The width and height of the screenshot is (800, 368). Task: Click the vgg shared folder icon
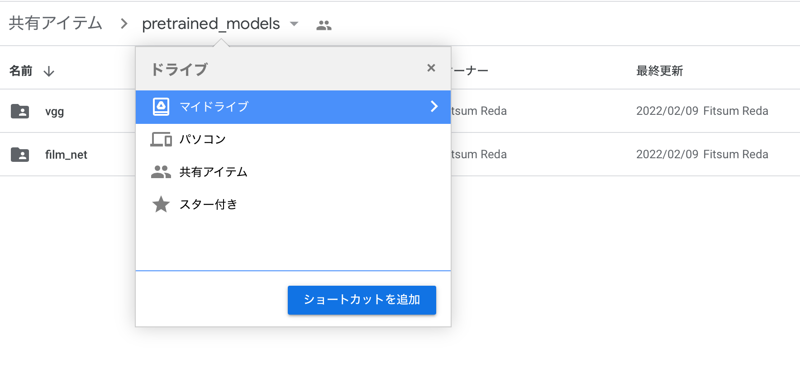point(20,111)
